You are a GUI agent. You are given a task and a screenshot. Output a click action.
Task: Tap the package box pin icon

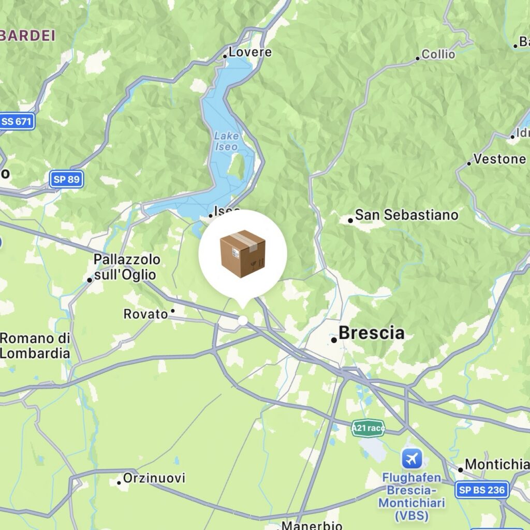click(x=242, y=254)
